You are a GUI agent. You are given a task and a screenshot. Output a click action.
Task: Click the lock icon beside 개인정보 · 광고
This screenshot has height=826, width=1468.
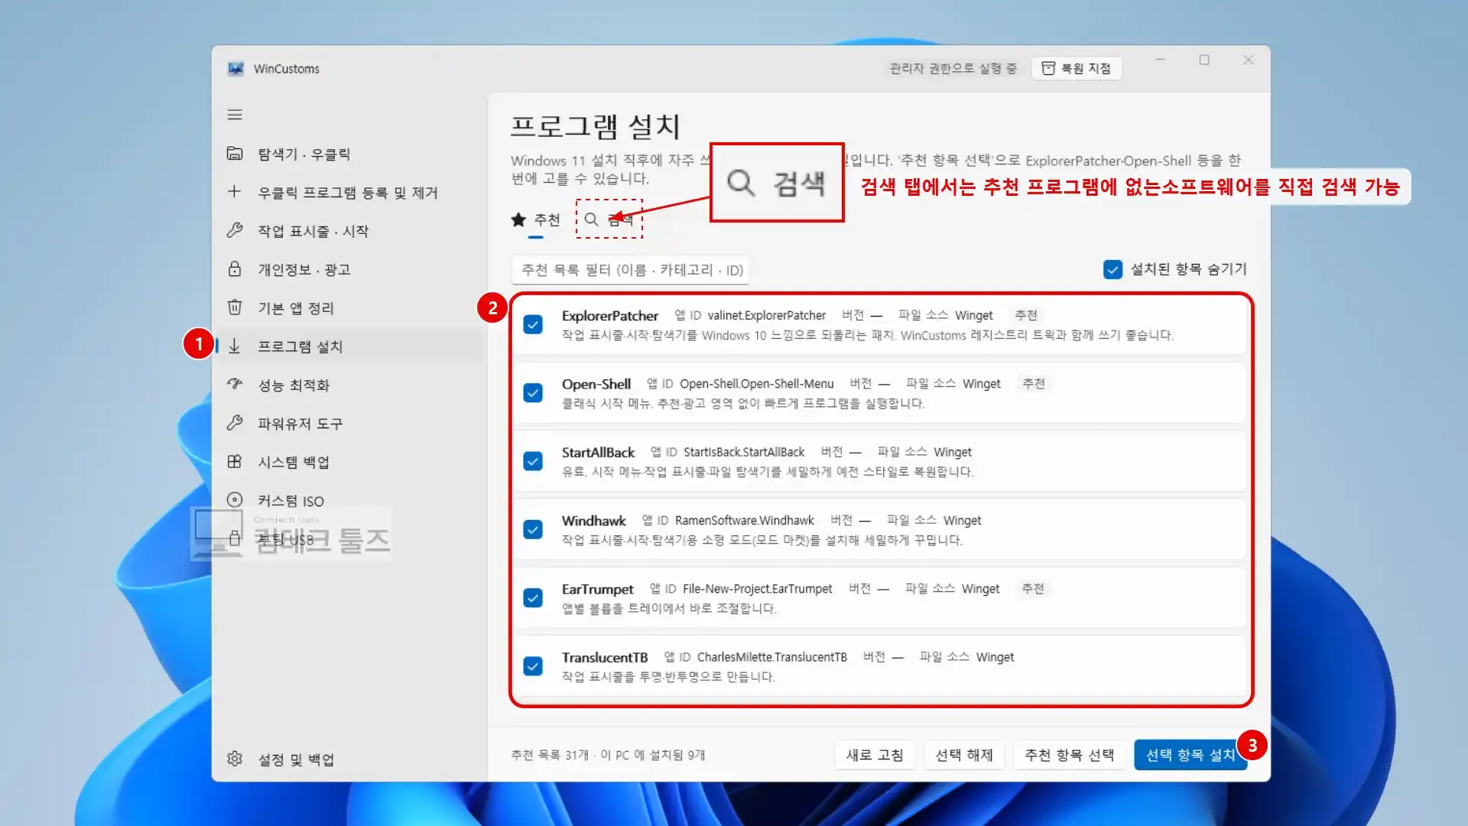click(235, 269)
